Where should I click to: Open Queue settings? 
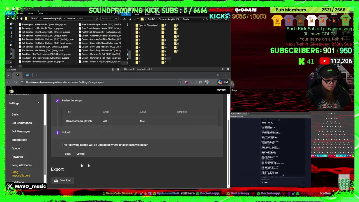pos(16,148)
